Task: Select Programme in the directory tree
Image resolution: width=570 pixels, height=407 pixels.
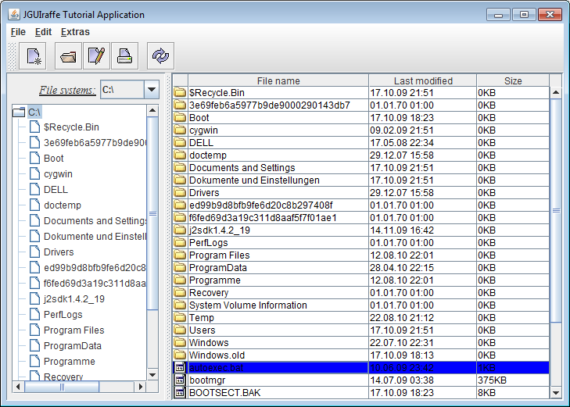Action: coord(70,361)
